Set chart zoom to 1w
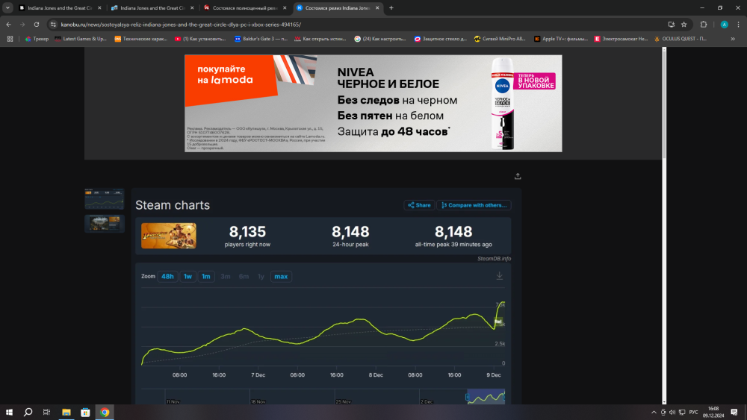The height and width of the screenshot is (420, 747). point(188,277)
